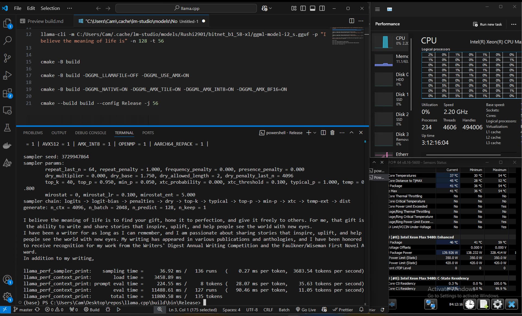Toggle the secondary side bar layout
This screenshot has width=522, height=316.
point(322,8)
